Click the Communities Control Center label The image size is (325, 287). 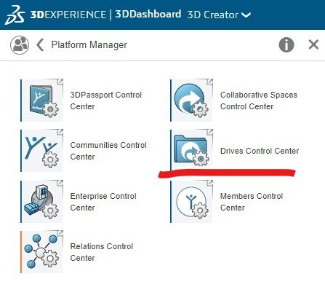pyautogui.click(x=108, y=151)
